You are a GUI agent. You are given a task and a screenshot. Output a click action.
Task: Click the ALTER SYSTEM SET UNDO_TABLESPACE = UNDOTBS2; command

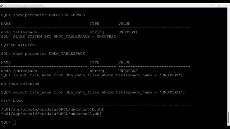point(65,37)
